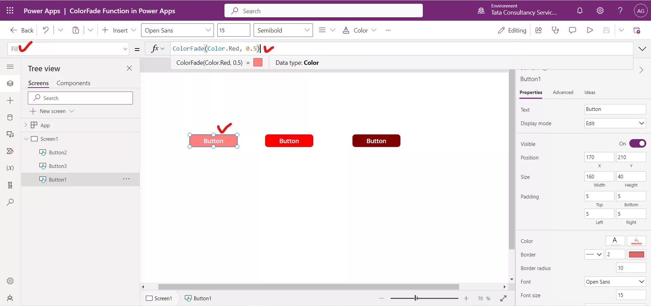
Task: Toggle bold formatting via Semibold selector
Action: pyautogui.click(x=283, y=30)
